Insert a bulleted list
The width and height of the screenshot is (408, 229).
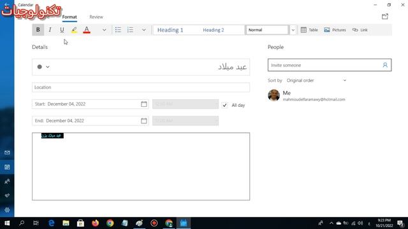(118, 30)
